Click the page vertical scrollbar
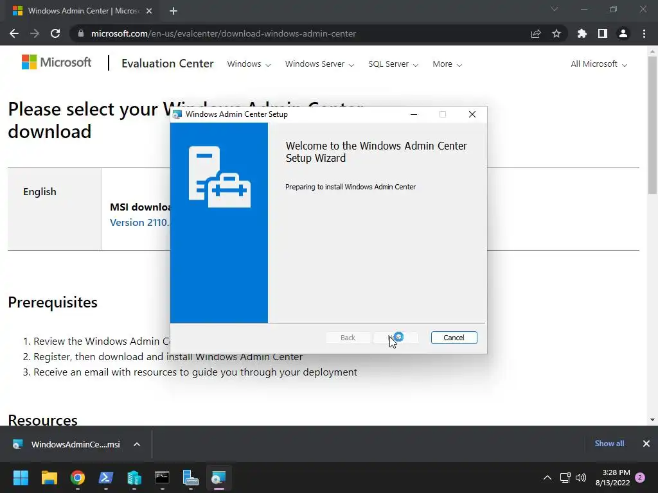 (x=652, y=125)
